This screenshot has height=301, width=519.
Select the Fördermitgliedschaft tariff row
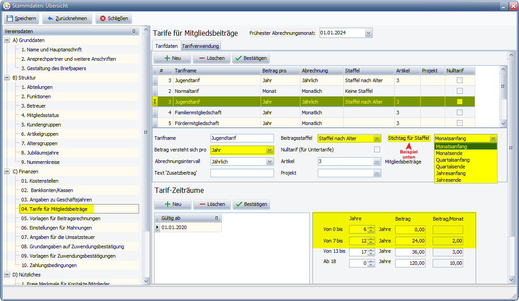click(x=313, y=123)
